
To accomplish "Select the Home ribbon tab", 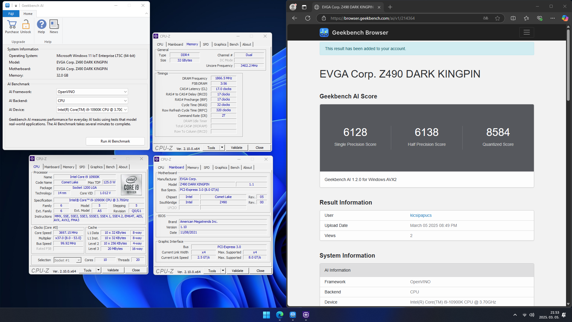I will [x=28, y=14].
